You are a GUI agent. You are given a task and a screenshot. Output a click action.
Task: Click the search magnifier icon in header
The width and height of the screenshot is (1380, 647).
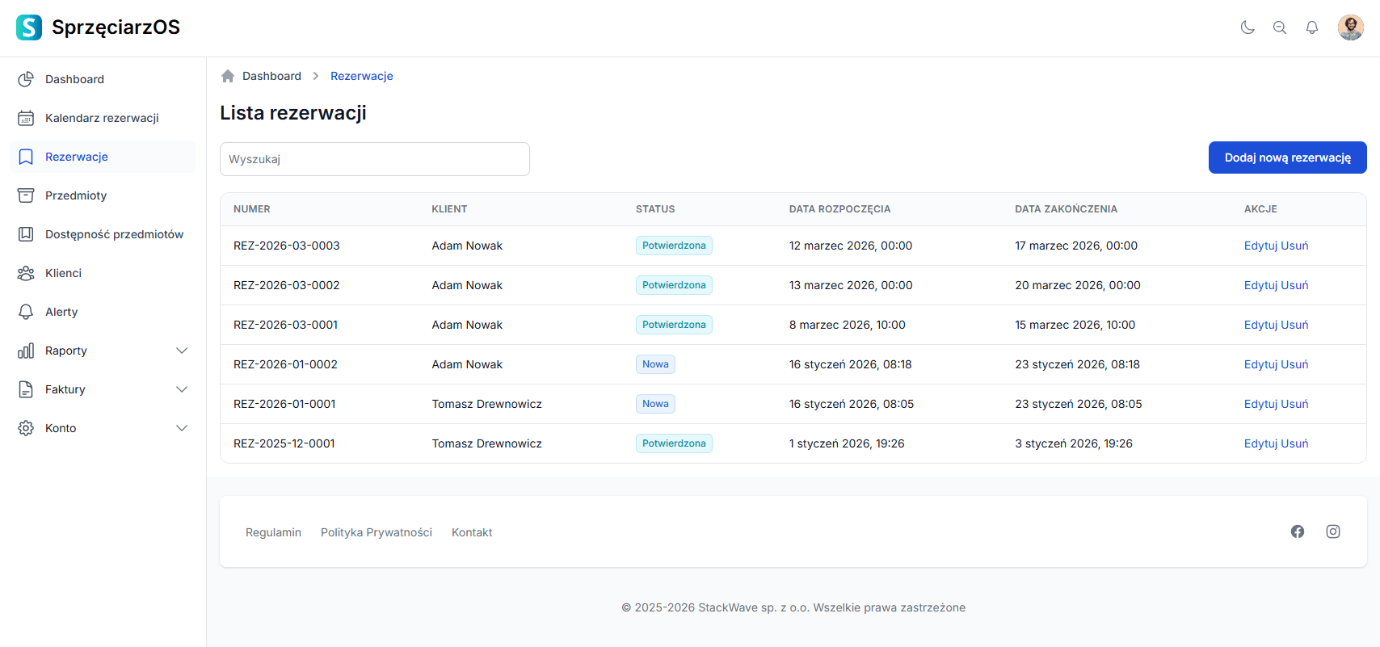pyautogui.click(x=1280, y=27)
